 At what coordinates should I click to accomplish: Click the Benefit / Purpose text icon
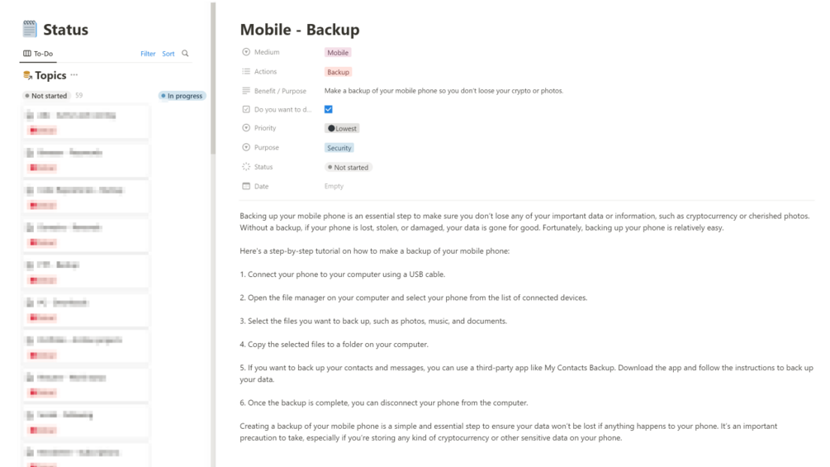[x=246, y=91]
